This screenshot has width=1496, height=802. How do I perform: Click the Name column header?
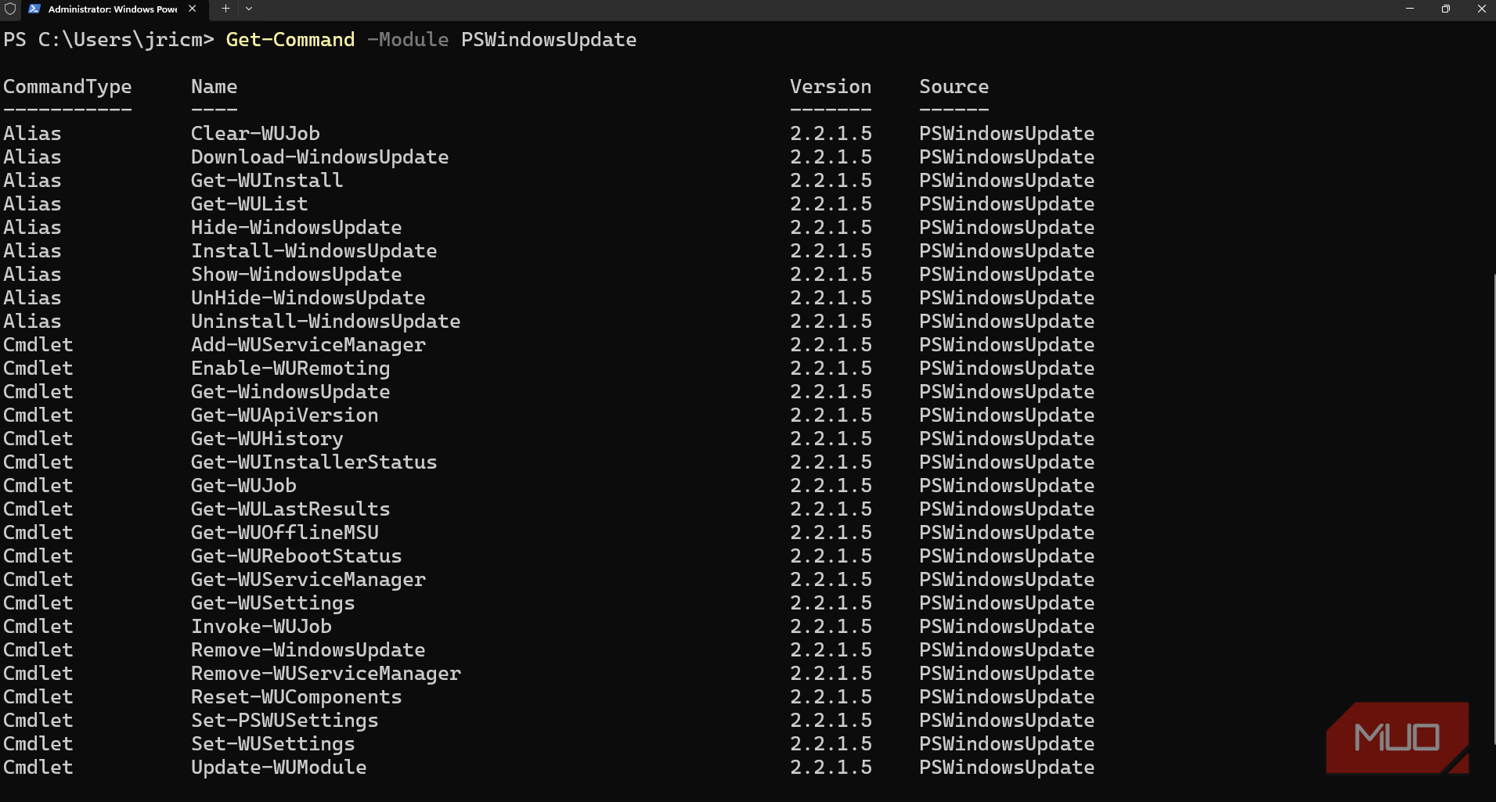point(214,87)
